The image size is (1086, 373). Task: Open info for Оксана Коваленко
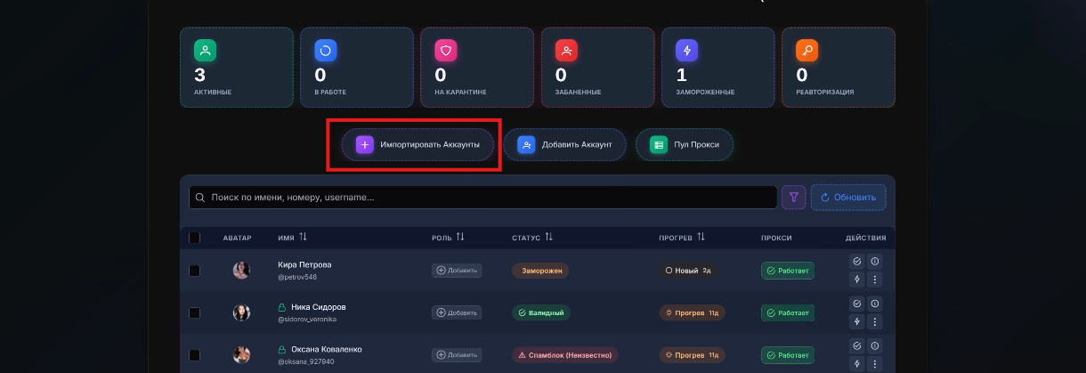pyautogui.click(x=874, y=345)
